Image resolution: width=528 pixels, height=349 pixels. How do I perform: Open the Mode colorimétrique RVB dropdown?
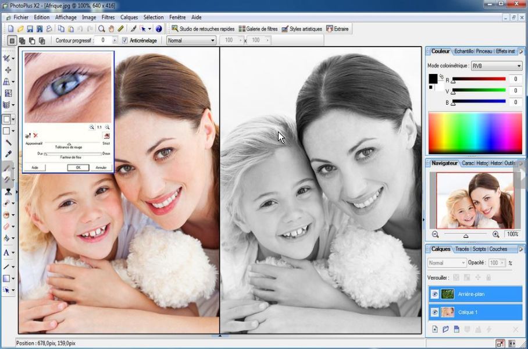(496, 66)
